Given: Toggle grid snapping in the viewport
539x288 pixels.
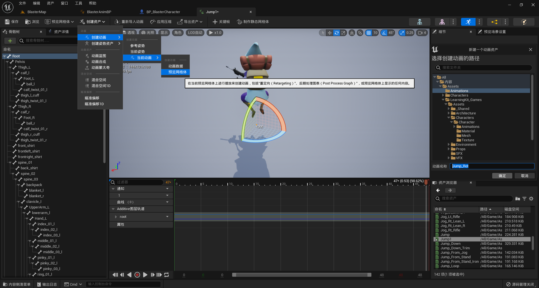Looking at the screenshot, I should click(368, 33).
